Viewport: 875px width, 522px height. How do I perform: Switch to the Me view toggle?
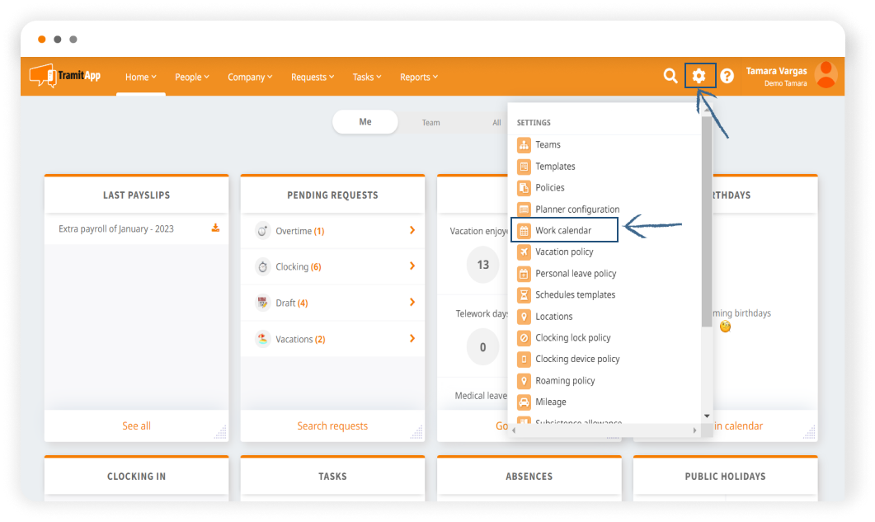tap(365, 122)
